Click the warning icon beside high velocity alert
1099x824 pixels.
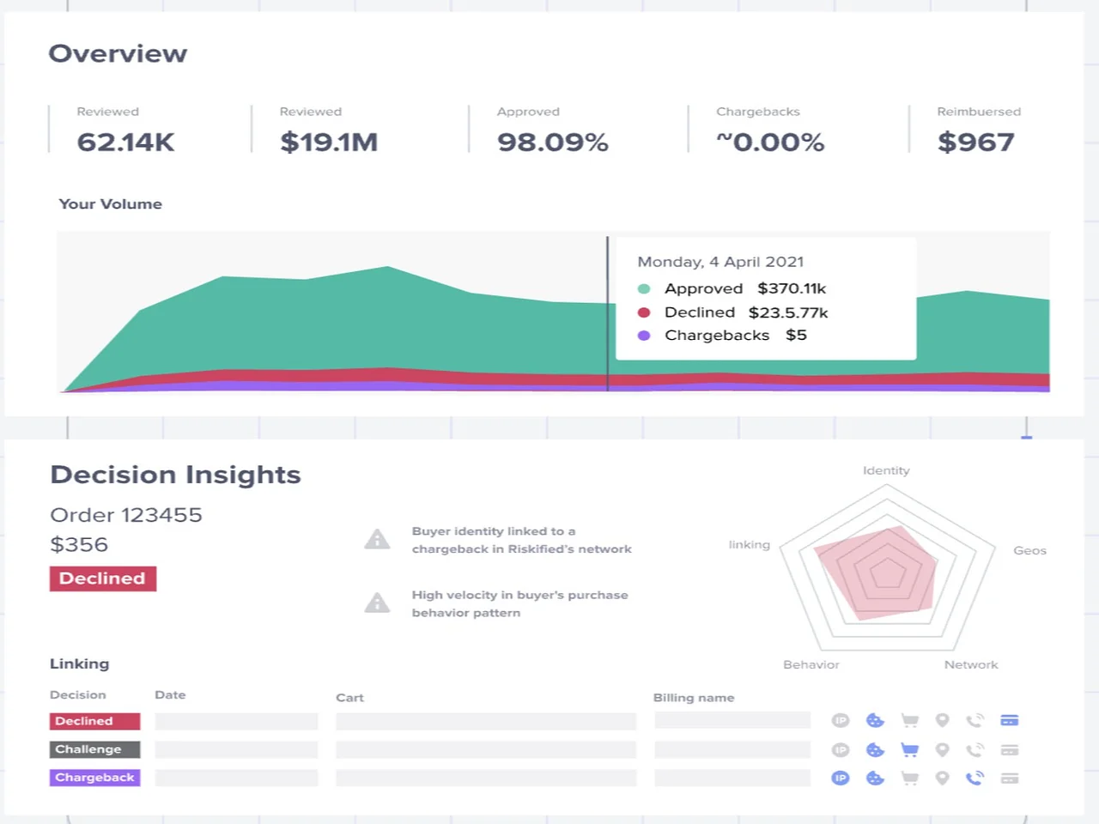(x=377, y=603)
